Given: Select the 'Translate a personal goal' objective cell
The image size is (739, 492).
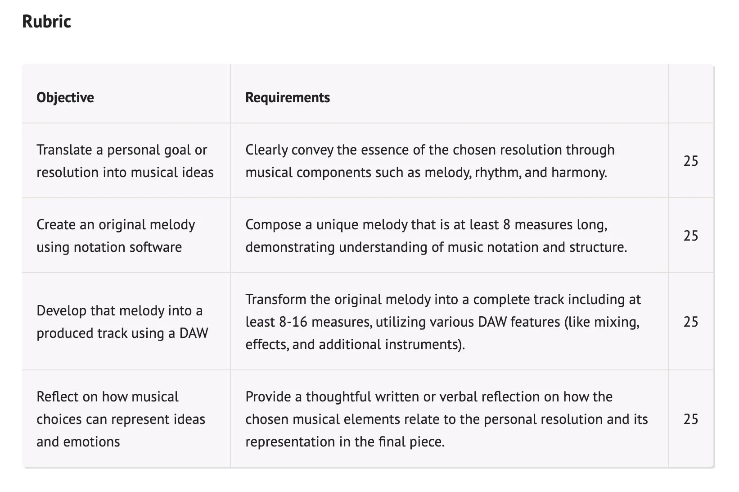Looking at the screenshot, I should 125,161.
